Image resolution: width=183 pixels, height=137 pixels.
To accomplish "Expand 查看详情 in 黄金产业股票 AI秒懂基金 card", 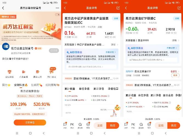I will [111, 52].
